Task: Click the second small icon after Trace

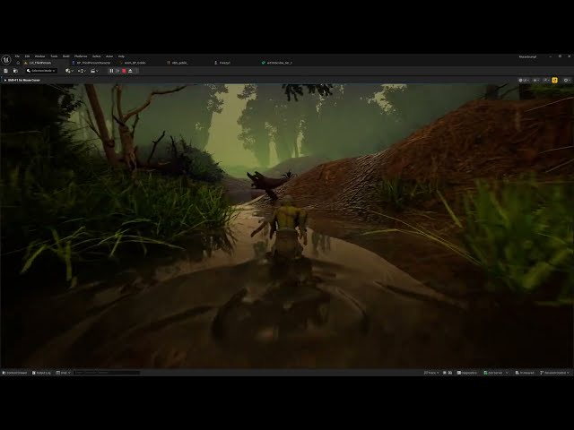Action: [x=450, y=373]
